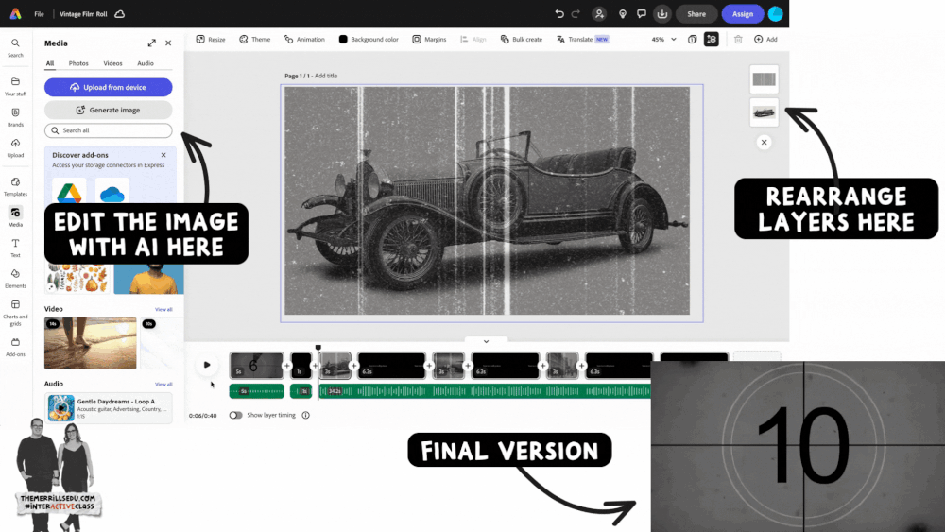945x532 pixels.
Task: Click View all next to Video
Action: 163,309
